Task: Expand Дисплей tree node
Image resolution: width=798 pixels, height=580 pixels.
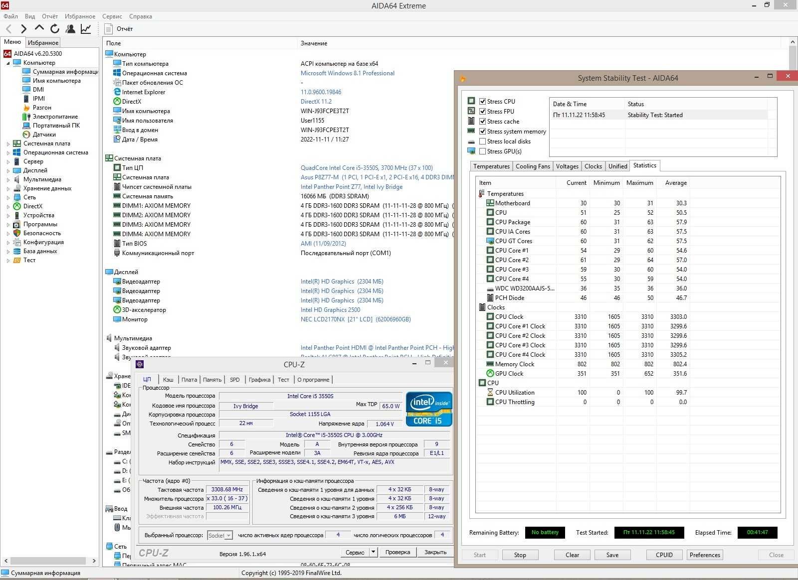Action: coord(8,171)
